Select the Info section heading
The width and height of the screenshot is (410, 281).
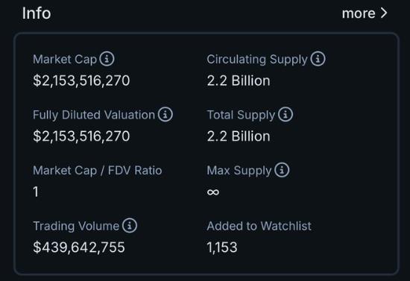[37, 13]
